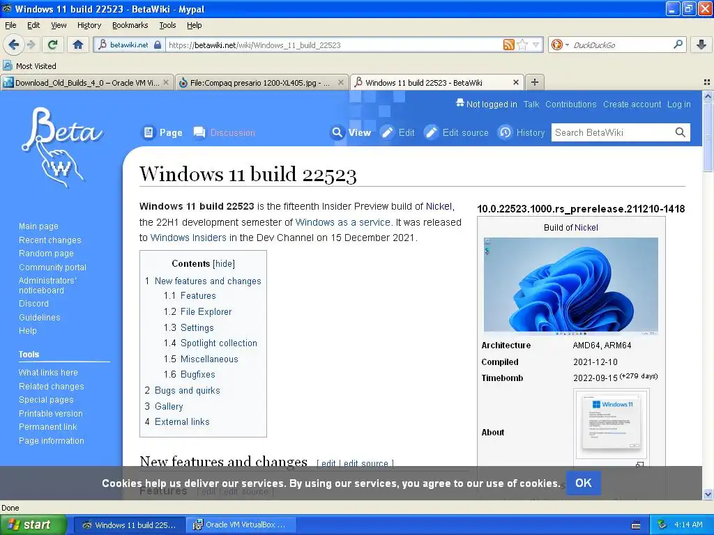
Task: Click the on-screen keyboard tray icon
Action: point(636,525)
